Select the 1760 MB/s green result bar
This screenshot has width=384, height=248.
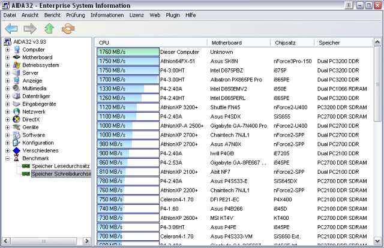128,52
